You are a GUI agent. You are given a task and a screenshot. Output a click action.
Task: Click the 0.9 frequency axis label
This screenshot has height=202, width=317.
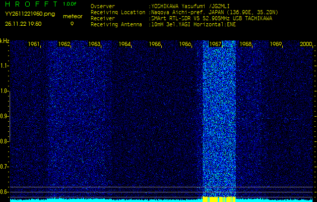click(x=4, y=116)
